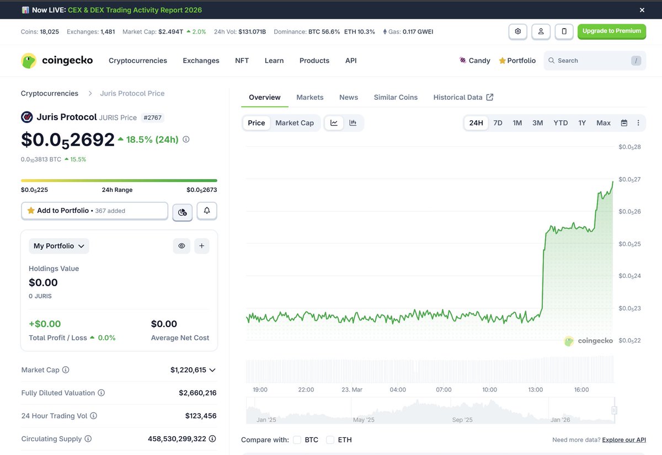The image size is (662, 455).
Task: Open Portfolio from the header
Action: pyautogui.click(x=517, y=61)
